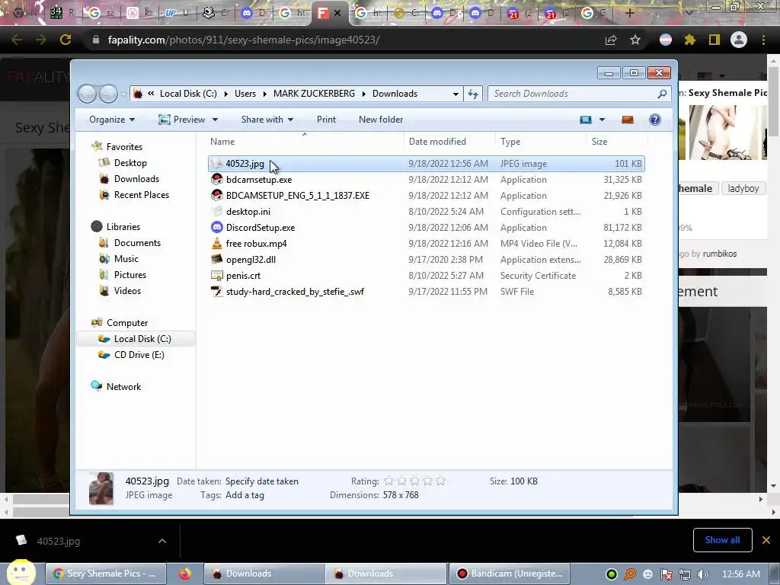
Task: Open Chrome's three-dot menu
Action: click(763, 40)
